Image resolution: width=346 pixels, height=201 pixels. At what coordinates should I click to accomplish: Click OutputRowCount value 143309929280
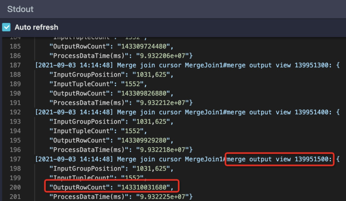point(143,141)
